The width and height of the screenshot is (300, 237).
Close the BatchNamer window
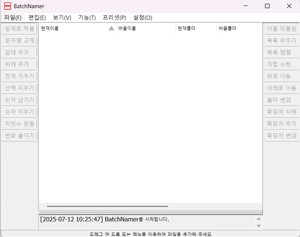(x=289, y=6)
